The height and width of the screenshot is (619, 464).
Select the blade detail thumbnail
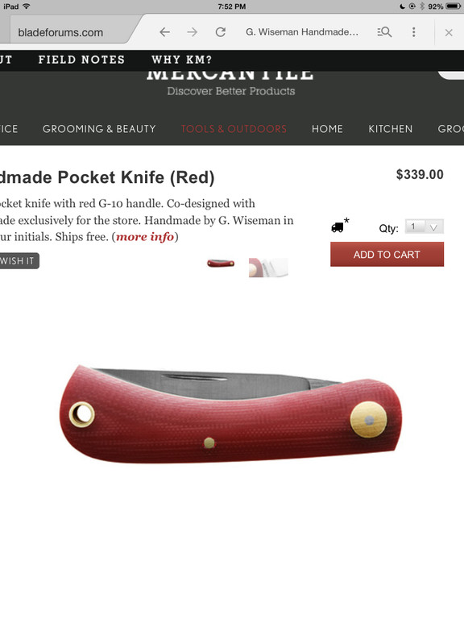tap(268, 268)
